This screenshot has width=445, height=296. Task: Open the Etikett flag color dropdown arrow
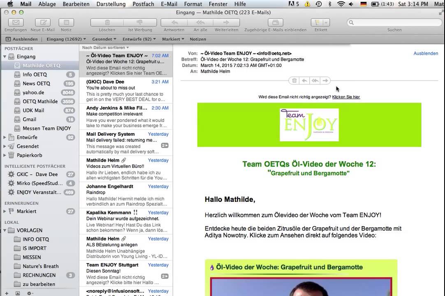tap(326, 23)
